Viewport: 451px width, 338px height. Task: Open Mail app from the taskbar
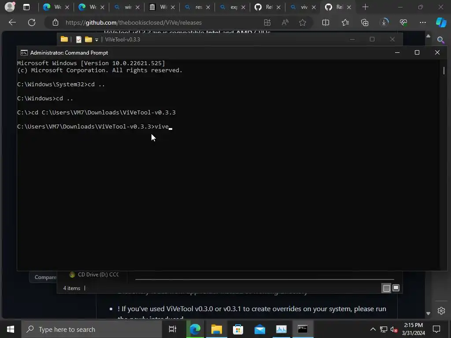point(260,329)
